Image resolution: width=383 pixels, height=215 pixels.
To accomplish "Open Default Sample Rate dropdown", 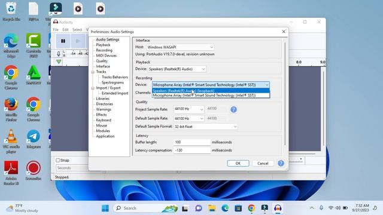I will coord(189,118).
